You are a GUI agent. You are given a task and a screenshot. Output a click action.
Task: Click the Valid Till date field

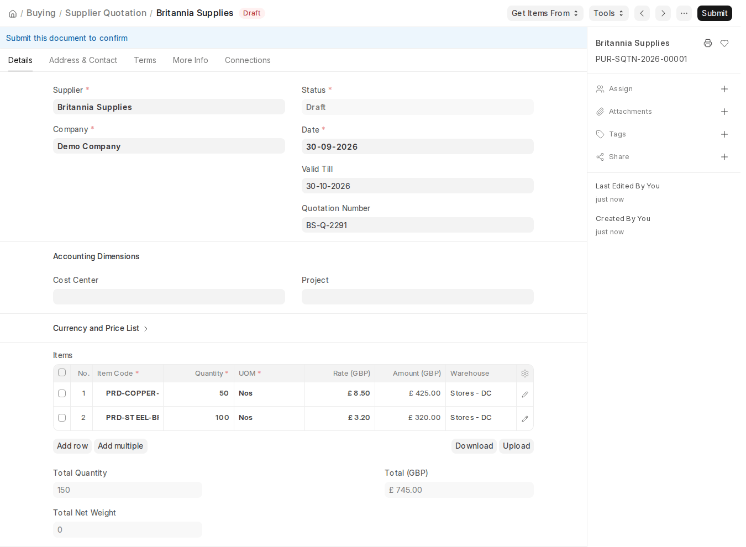[418, 186]
